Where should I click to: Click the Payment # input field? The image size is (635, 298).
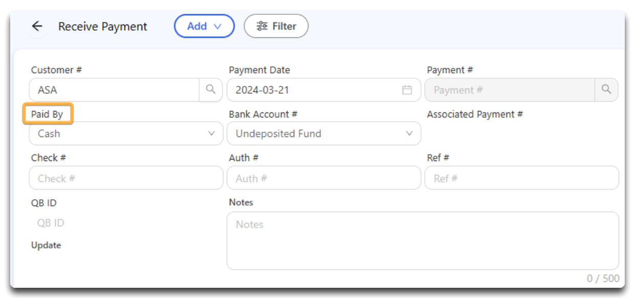pos(510,90)
